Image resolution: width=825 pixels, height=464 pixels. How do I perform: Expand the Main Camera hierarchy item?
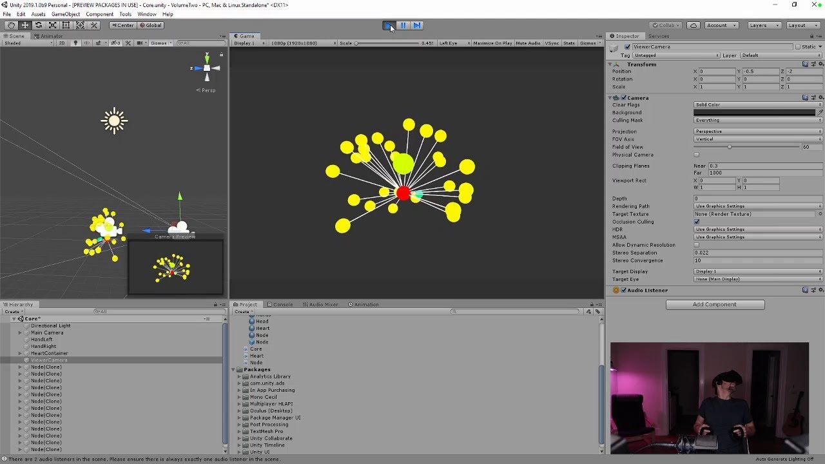pyautogui.click(x=20, y=333)
